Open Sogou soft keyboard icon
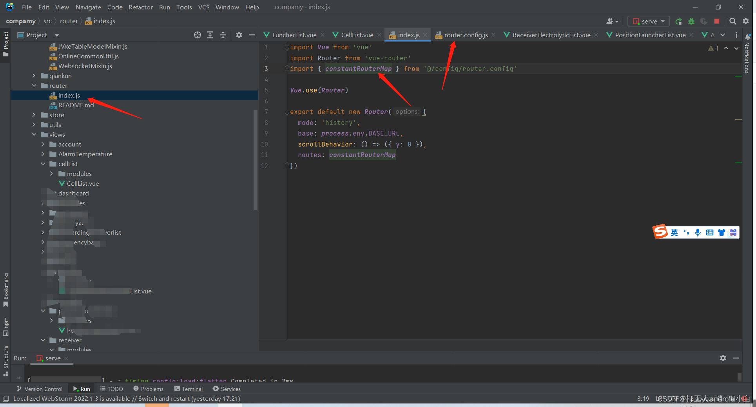The width and height of the screenshot is (756, 407). 710,232
